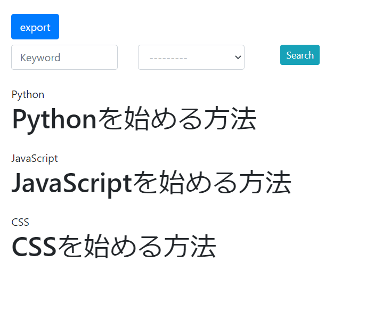Screen dimensions: 366x311
Task: Open the Pythonを始める方法 article title
Action: point(134,119)
